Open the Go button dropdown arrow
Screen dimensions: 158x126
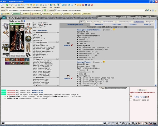47,10
